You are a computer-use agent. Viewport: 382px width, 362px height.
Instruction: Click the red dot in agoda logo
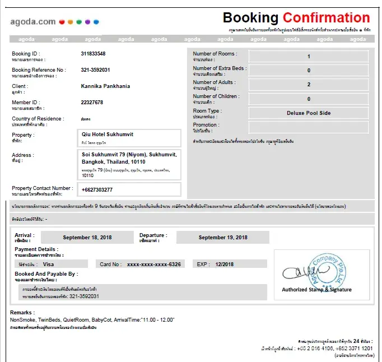[x=62, y=22]
